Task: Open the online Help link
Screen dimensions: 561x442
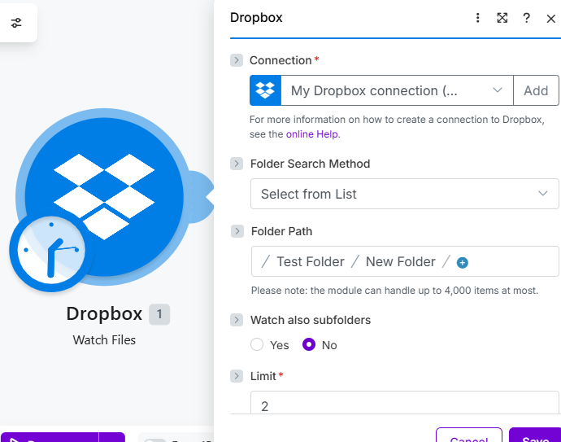Action: click(312, 134)
